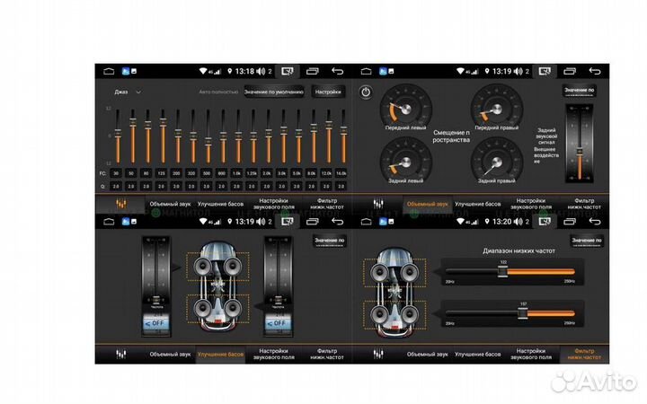Toggle the right OFF switch in bass enhancement
Screen dimensions: 647x404
click(277, 323)
